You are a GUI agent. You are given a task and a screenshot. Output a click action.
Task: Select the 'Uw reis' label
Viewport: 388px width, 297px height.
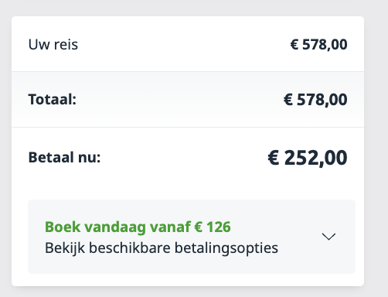53,44
